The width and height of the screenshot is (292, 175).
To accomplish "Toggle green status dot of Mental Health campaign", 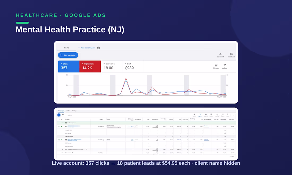I will tap(62, 127).
